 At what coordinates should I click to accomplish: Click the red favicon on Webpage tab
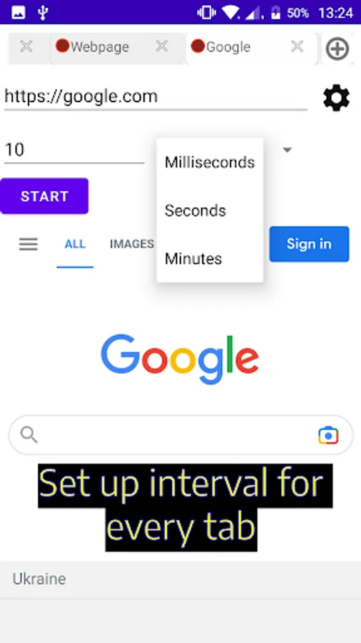click(62, 46)
